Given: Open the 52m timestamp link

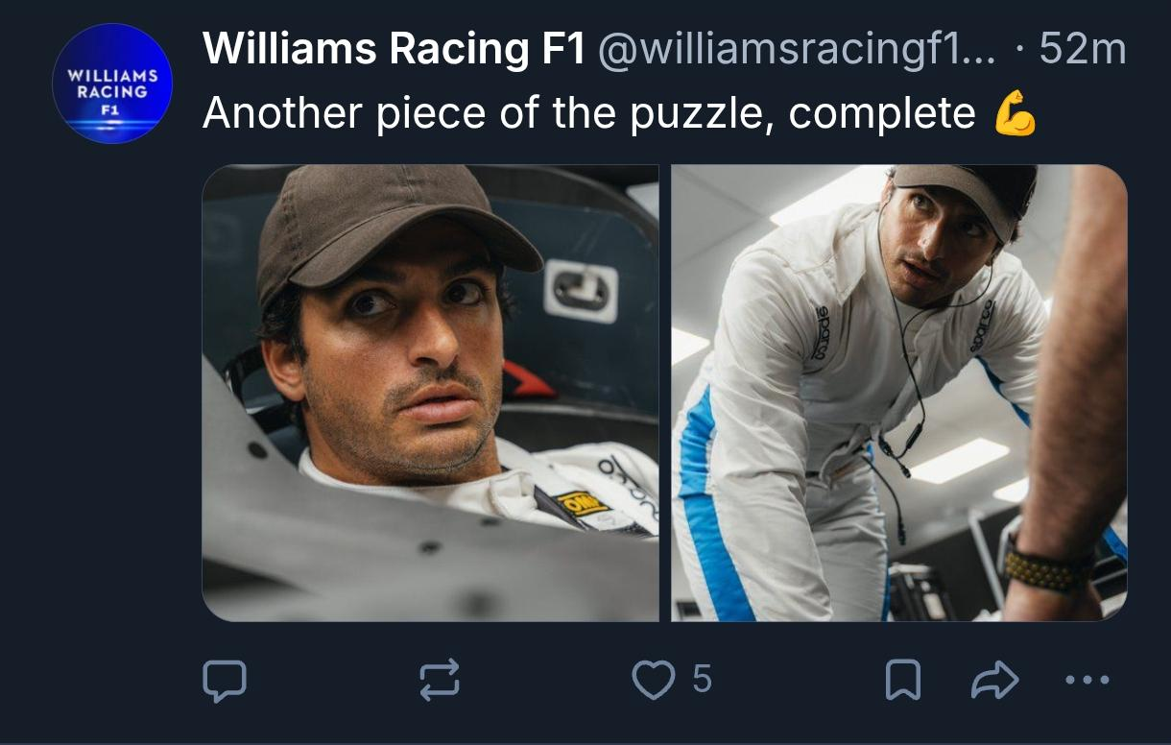Looking at the screenshot, I should (x=1083, y=48).
